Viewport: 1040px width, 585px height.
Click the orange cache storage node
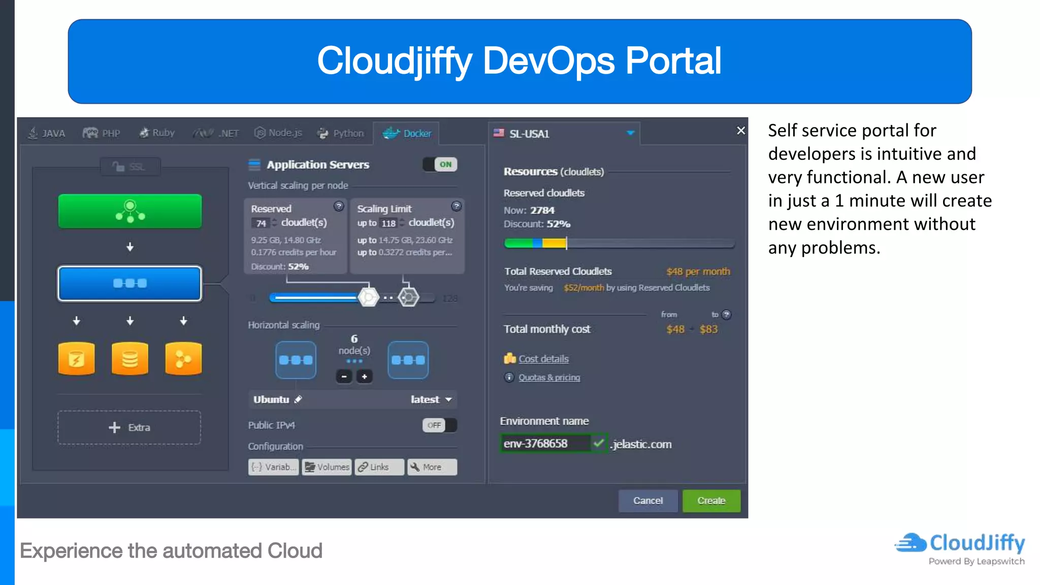[x=76, y=359]
